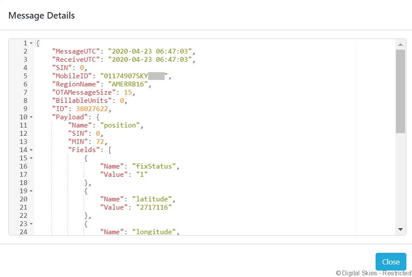Viewport: 412px width, 277px height.
Task: Click the Digital Skies - Restricted footer text
Action: [x=373, y=273]
